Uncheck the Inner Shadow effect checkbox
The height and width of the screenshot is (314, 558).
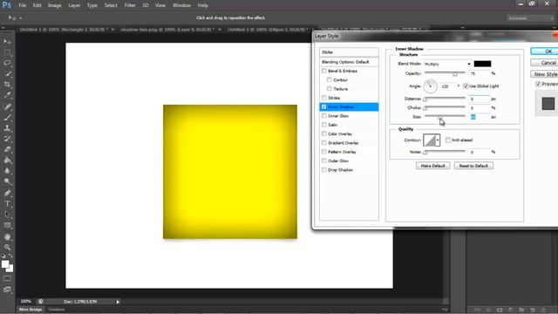[323, 106]
